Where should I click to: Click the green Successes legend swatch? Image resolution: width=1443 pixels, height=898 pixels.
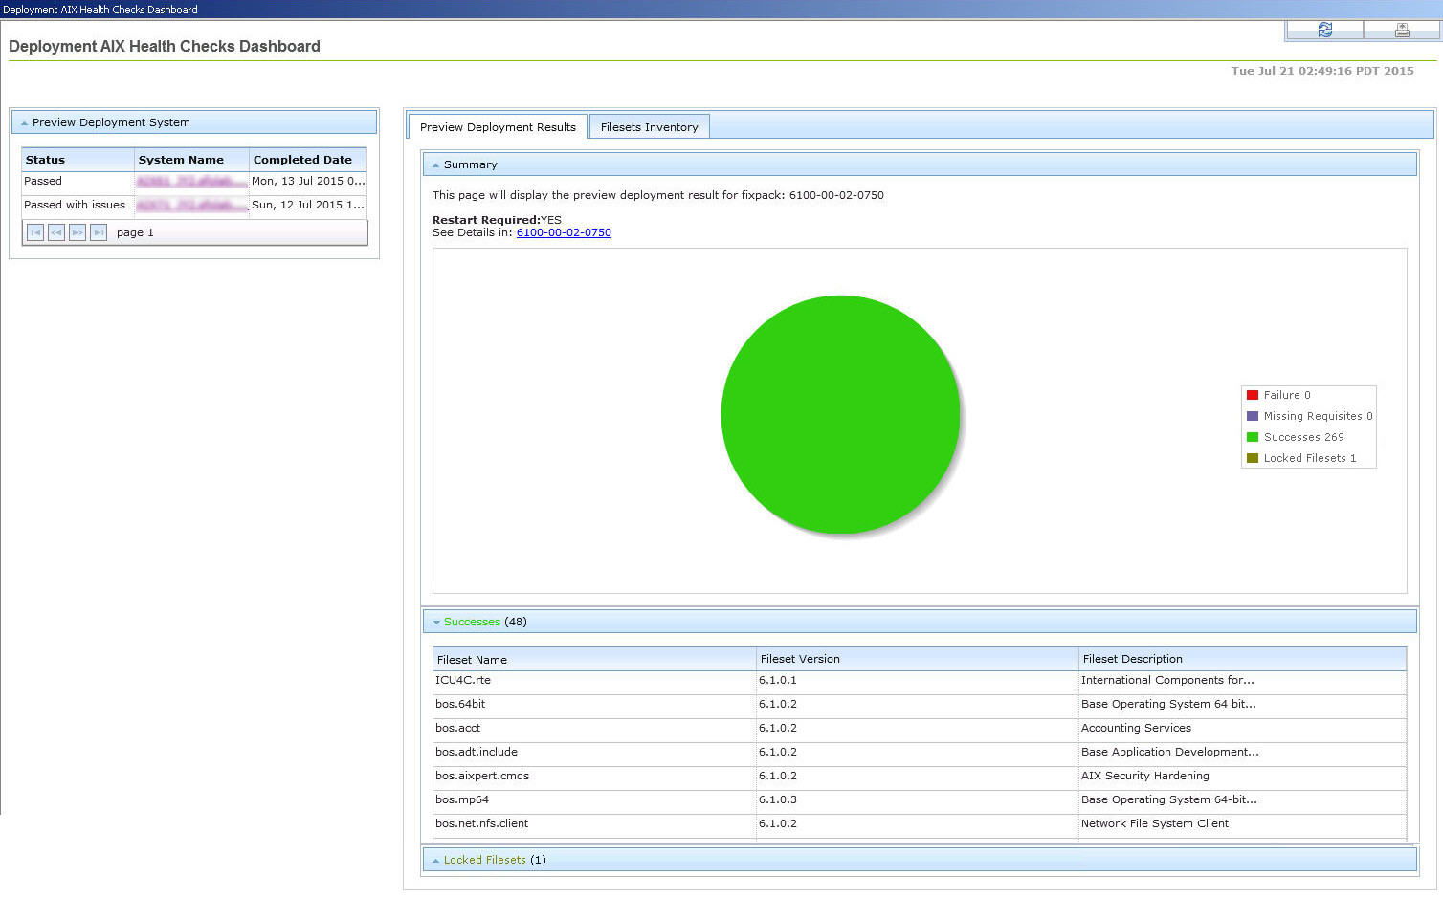1253,437
